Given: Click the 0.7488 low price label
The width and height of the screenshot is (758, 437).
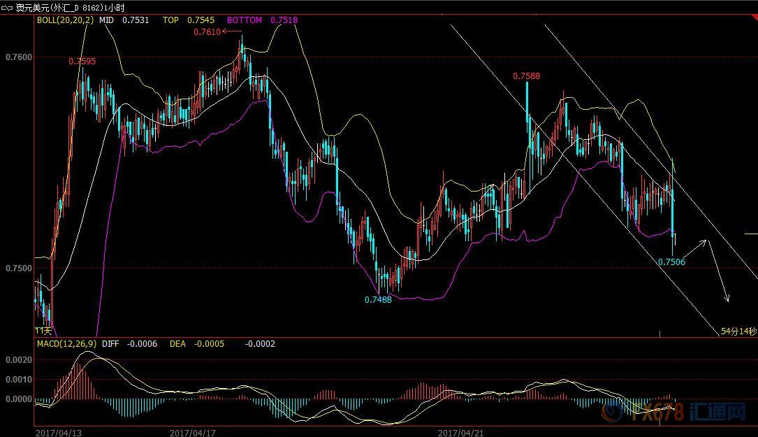Looking at the screenshot, I should (378, 299).
